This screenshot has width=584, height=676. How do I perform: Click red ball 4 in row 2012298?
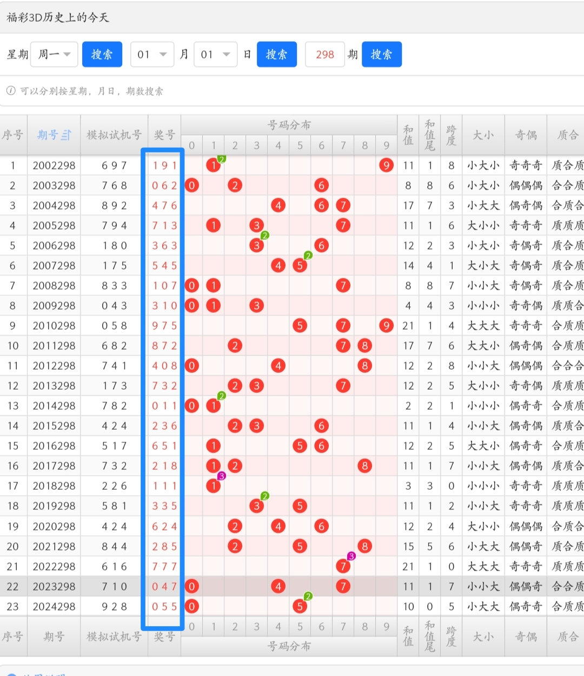pos(278,366)
